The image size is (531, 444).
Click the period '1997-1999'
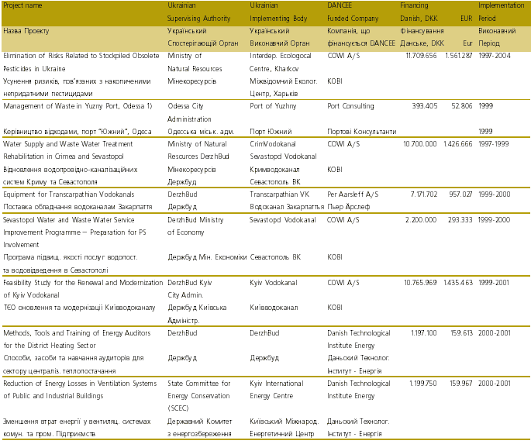pos(494,144)
